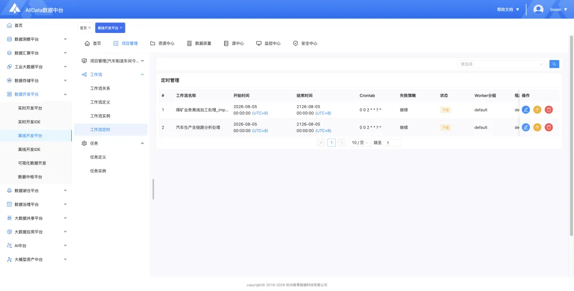This screenshot has height=291, width=574.
Task: Collapse the 数据开发平台 sidebar section
Action: pos(65,94)
